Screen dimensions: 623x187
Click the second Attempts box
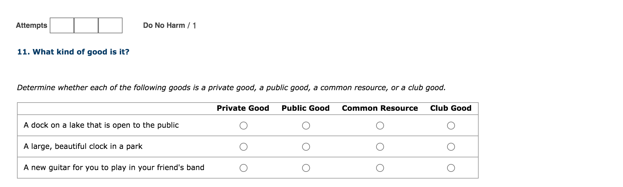(86, 26)
